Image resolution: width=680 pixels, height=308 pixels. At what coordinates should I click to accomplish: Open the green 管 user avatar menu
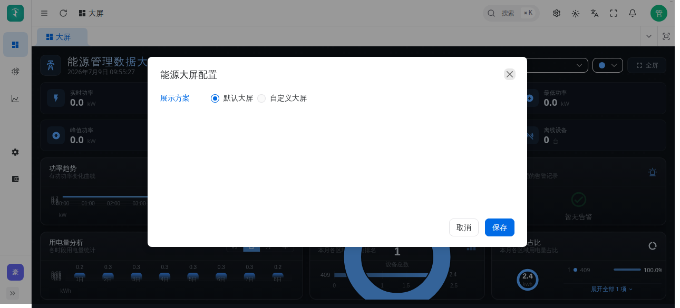click(x=659, y=13)
